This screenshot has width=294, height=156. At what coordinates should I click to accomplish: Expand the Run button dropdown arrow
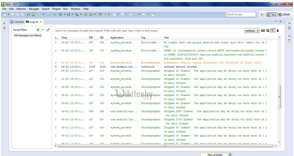tap(72, 14)
